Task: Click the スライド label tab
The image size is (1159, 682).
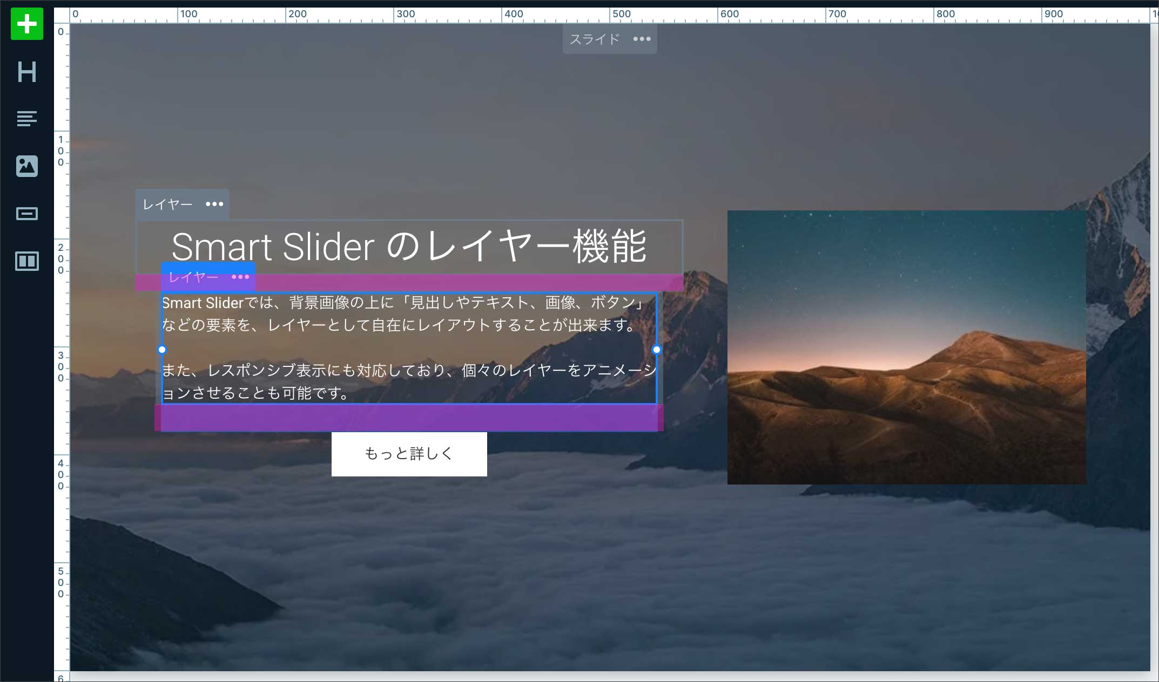Action: (594, 39)
